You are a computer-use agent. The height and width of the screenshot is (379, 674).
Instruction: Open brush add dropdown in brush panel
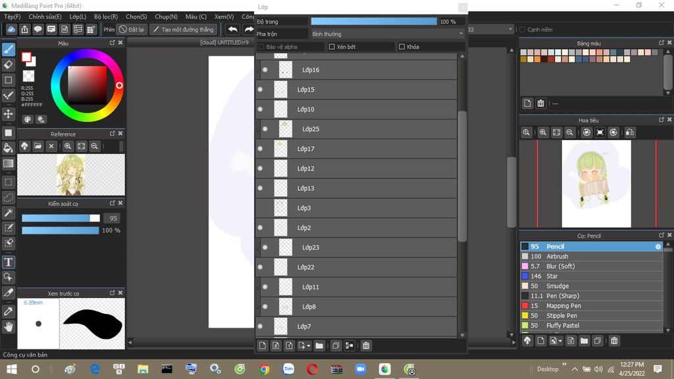(561, 341)
